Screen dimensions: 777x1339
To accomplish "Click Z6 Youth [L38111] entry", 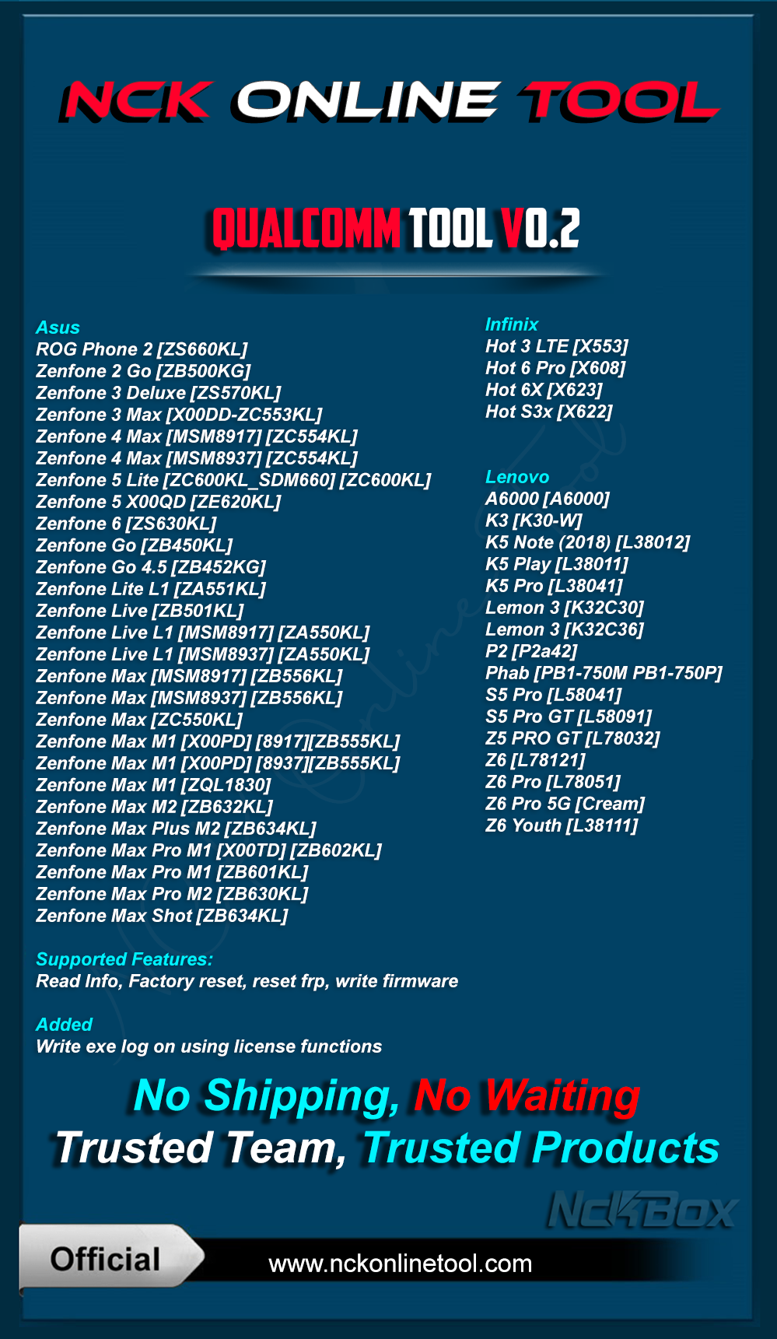I will (x=562, y=825).
